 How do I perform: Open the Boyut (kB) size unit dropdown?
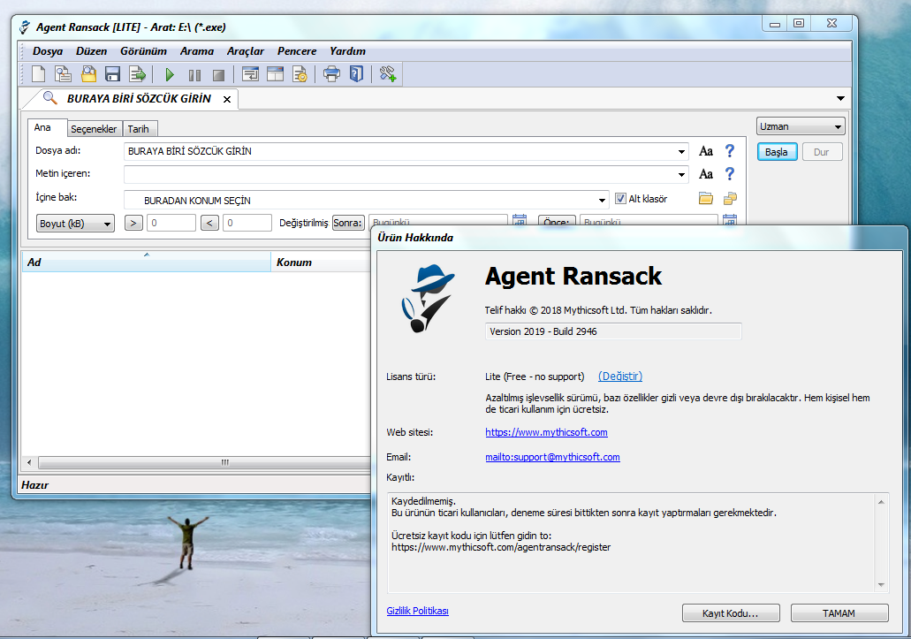coord(75,224)
